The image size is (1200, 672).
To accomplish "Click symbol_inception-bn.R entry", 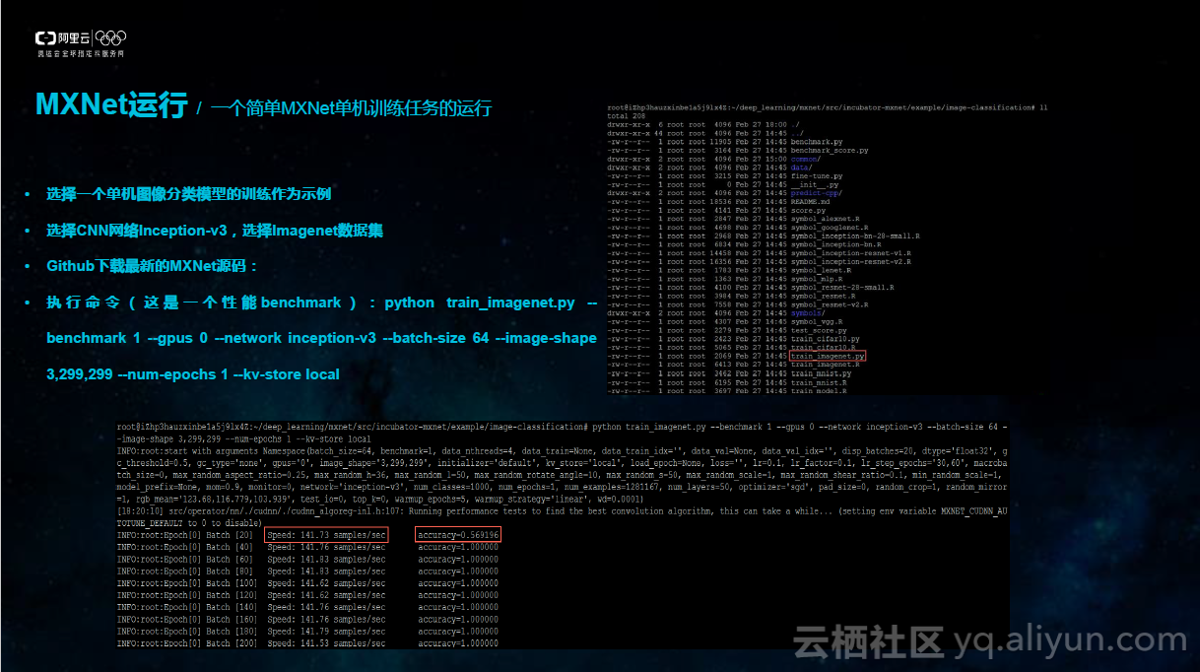I will tap(836, 244).
